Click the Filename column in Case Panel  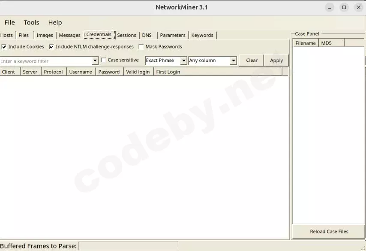(306, 43)
